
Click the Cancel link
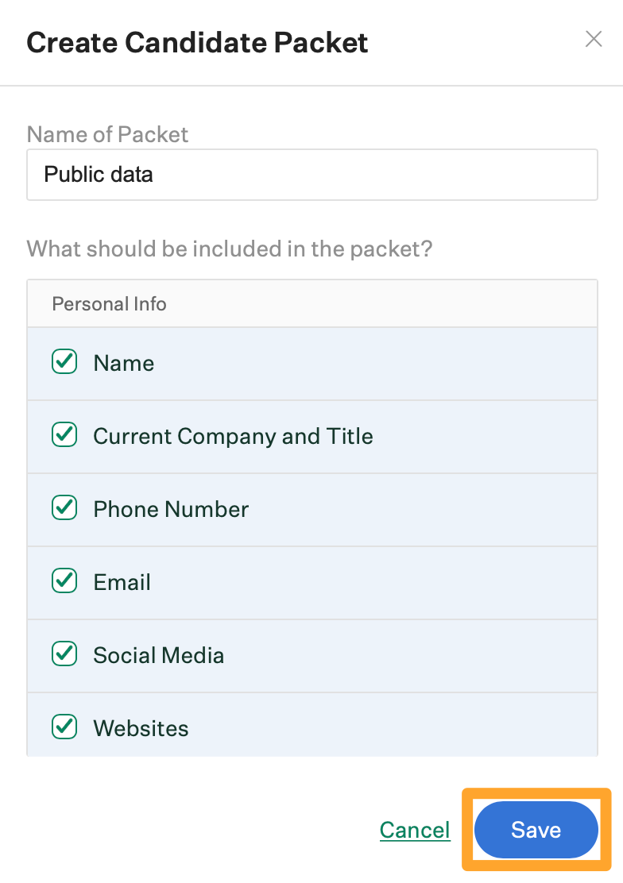click(415, 830)
